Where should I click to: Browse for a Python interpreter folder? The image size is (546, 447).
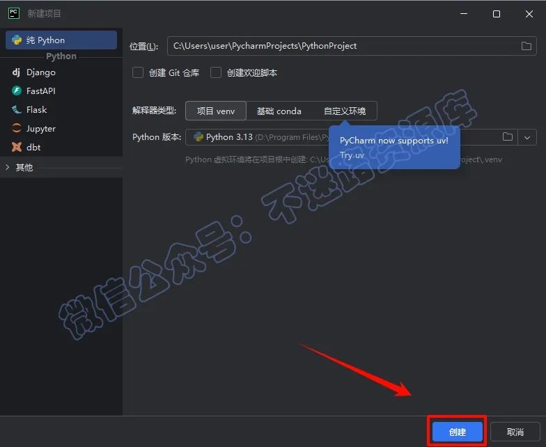pyautogui.click(x=507, y=136)
